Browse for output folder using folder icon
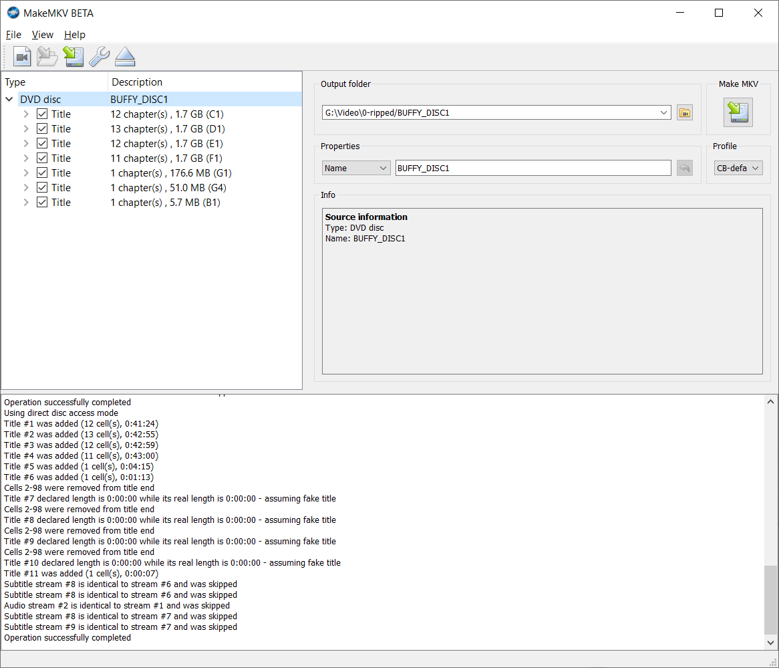This screenshot has width=779, height=668. pos(684,113)
